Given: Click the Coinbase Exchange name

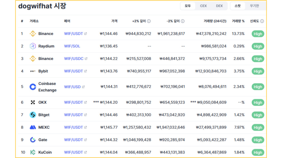Looking at the screenshot, I should click(48, 87).
